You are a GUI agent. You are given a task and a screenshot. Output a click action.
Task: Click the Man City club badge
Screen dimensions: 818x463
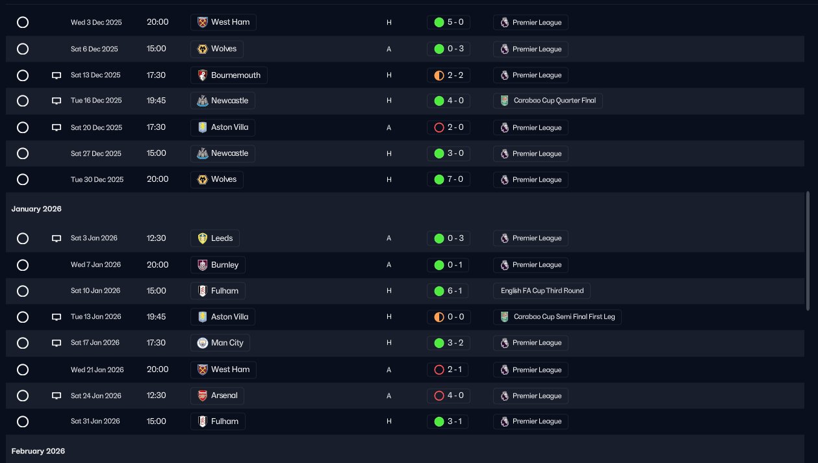203,343
